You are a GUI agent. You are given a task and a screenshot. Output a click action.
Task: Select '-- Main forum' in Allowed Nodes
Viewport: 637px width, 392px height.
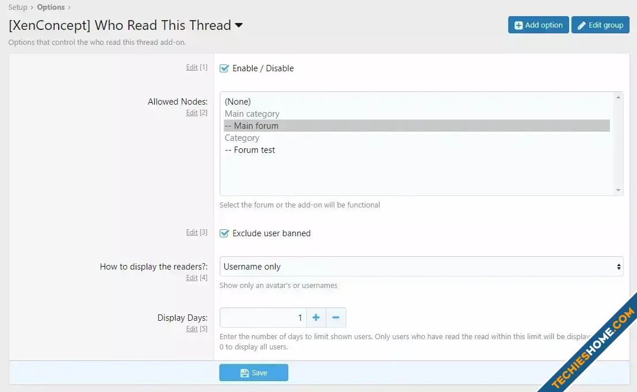point(417,126)
